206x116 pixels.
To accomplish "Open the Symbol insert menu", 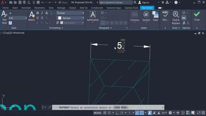I will (x=146, y=17).
